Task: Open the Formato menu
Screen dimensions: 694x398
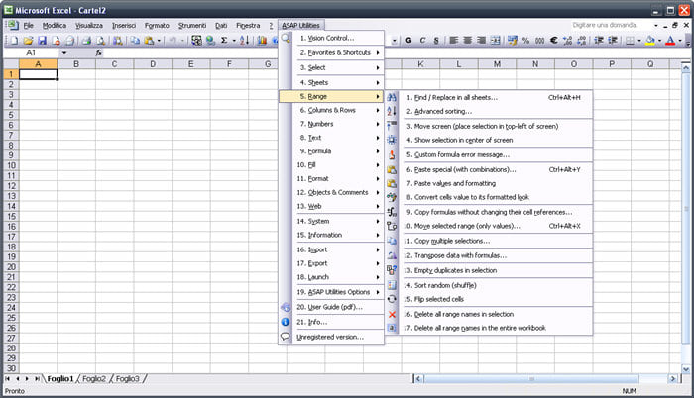Action: pyautogui.click(x=157, y=26)
